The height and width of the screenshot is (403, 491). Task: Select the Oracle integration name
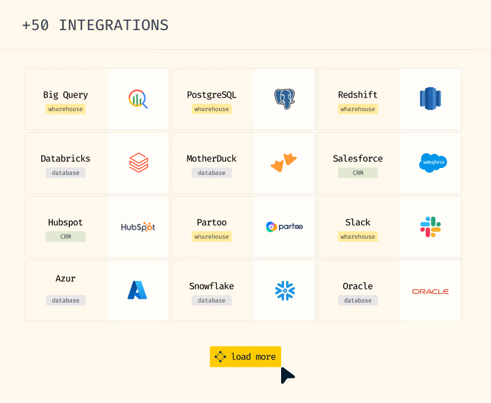(x=358, y=286)
